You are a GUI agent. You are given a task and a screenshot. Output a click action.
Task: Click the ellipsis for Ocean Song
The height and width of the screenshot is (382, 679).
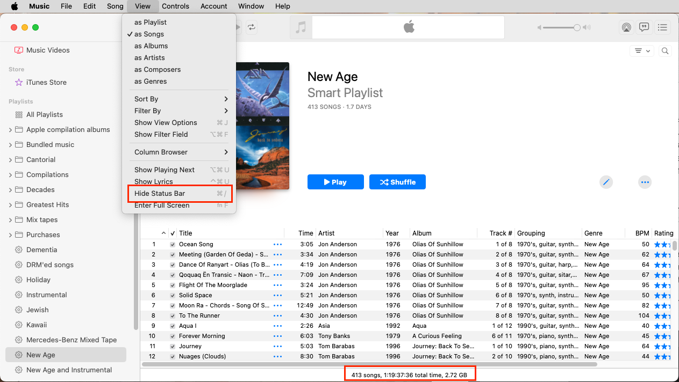pyautogui.click(x=277, y=244)
